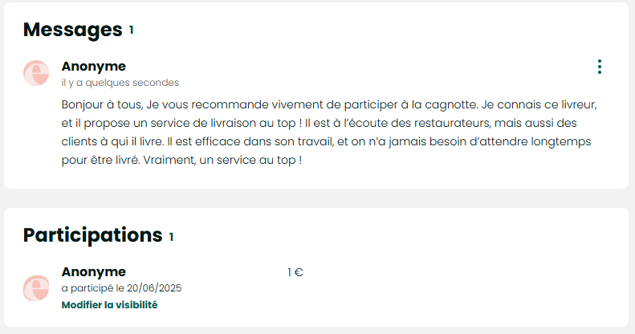635x334 pixels.
Task: Click the 'a participé le 20/06/2025' date text
Action: [x=127, y=288]
